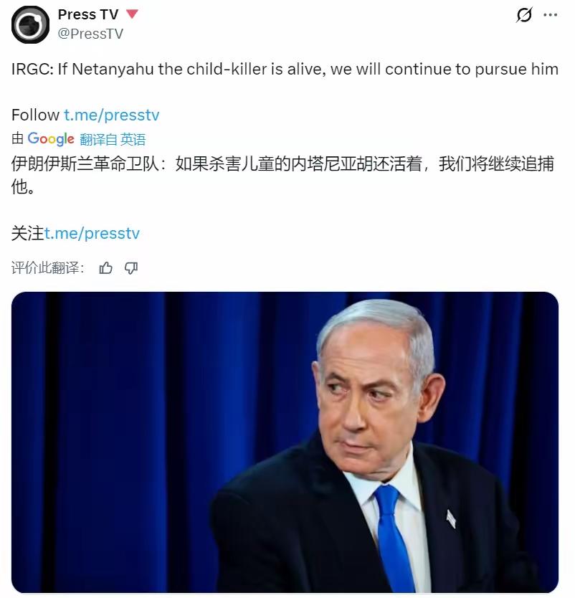Rate translation with thumbs down
The height and width of the screenshot is (598, 575).
(131, 268)
